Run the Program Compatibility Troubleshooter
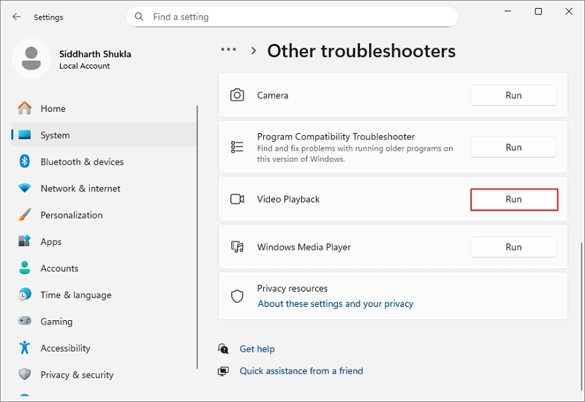The image size is (585, 402). click(x=513, y=148)
